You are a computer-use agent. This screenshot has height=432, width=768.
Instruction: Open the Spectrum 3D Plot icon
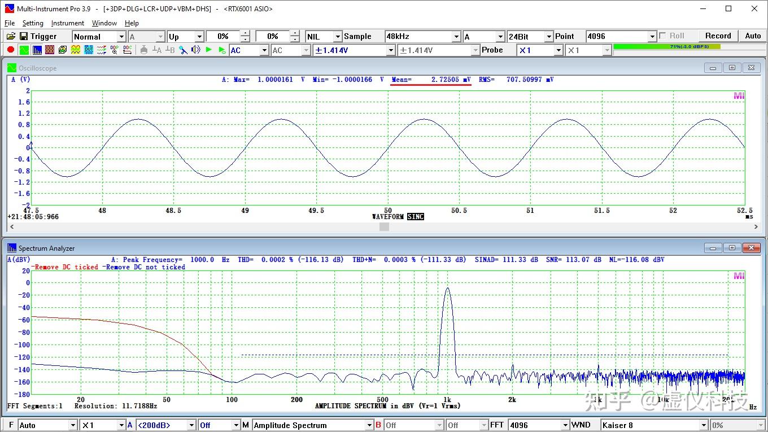point(62,50)
